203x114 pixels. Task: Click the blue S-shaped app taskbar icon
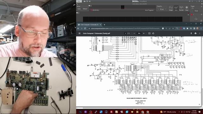(101, 112)
